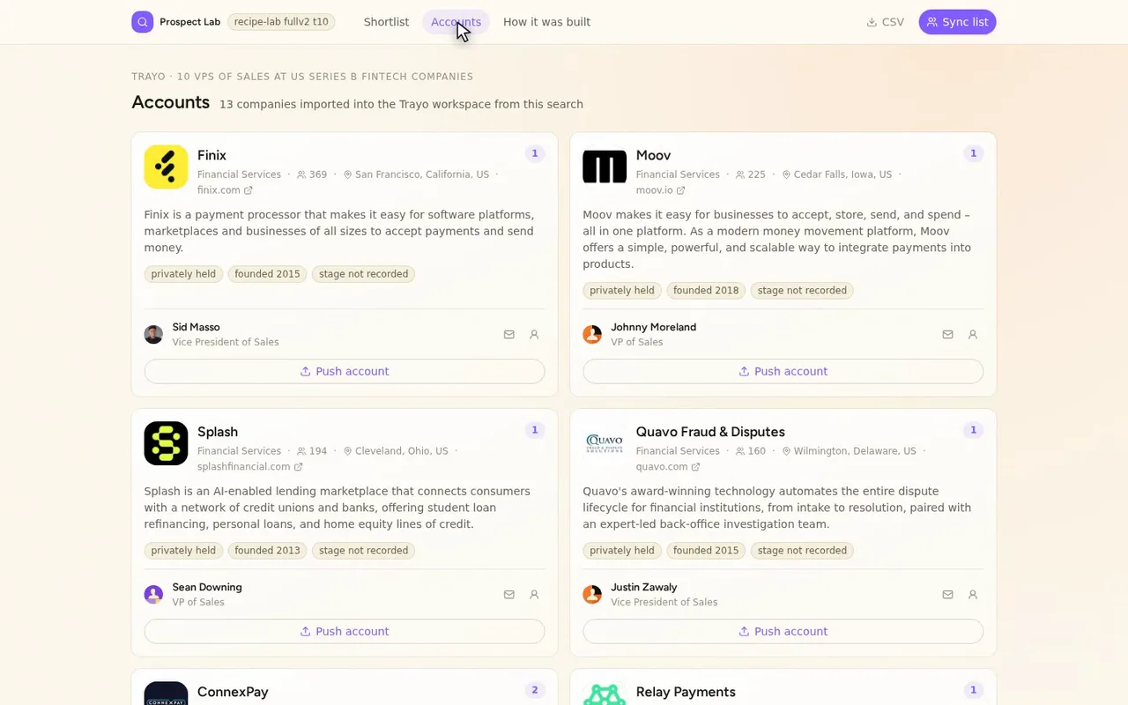Open the How it was built tab

[546, 22]
